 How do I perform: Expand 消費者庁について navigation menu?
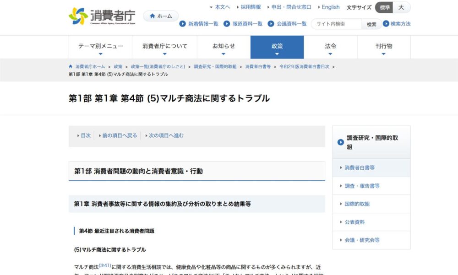pyautogui.click(x=165, y=47)
